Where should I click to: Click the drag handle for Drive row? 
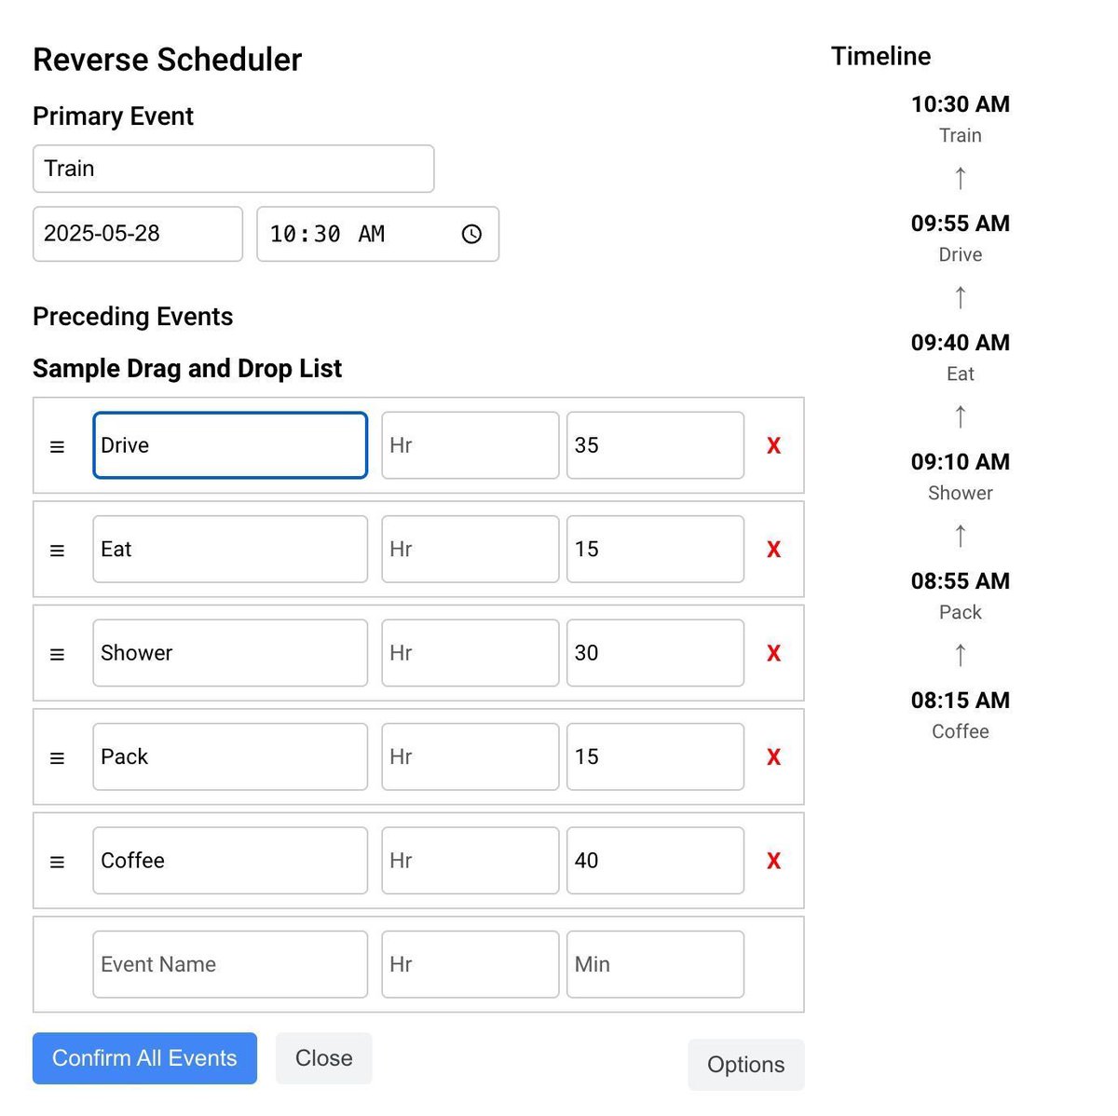[x=57, y=446]
